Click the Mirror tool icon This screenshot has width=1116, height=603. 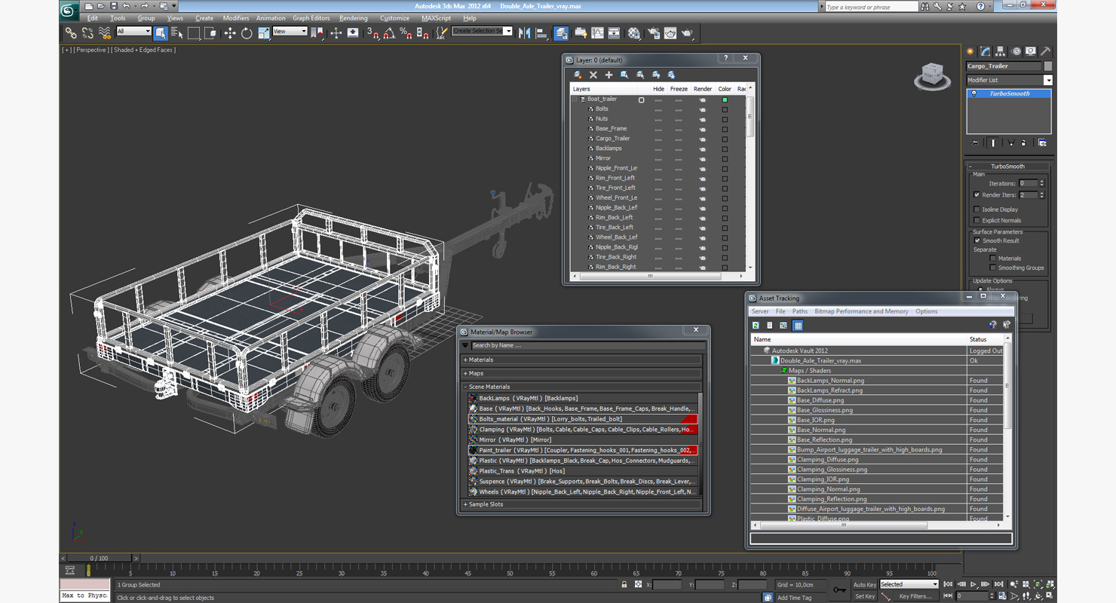pos(525,33)
